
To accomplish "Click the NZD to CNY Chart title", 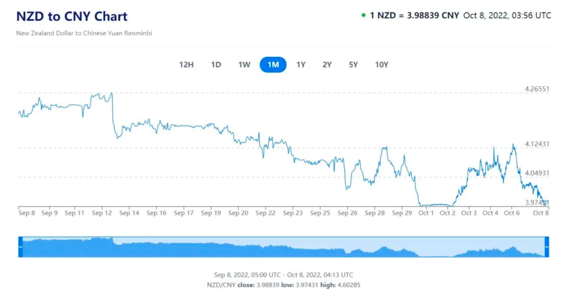I will pyautogui.click(x=72, y=16).
